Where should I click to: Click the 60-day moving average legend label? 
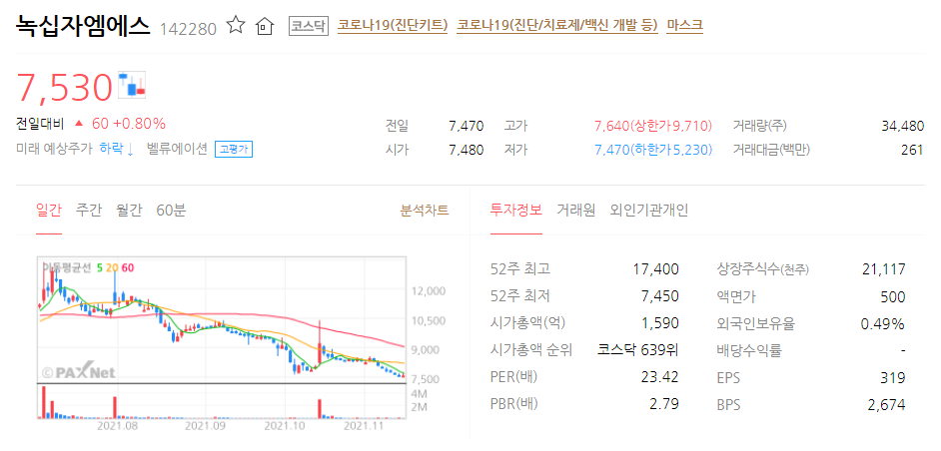(128, 268)
